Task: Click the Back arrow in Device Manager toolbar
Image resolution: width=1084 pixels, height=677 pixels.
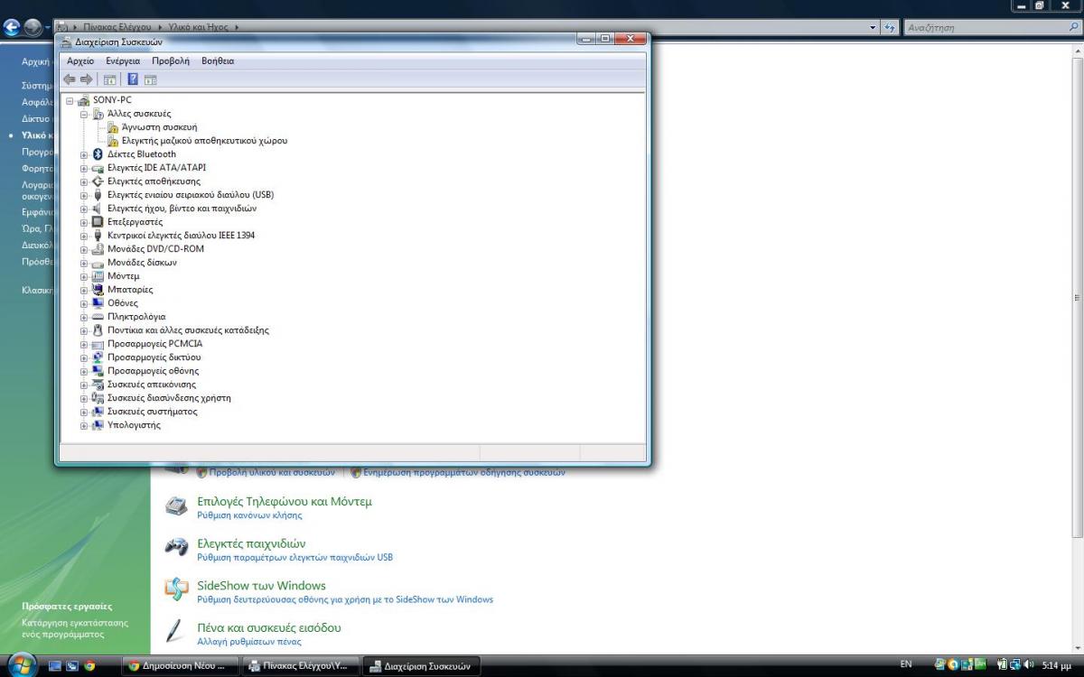Action: [x=70, y=79]
